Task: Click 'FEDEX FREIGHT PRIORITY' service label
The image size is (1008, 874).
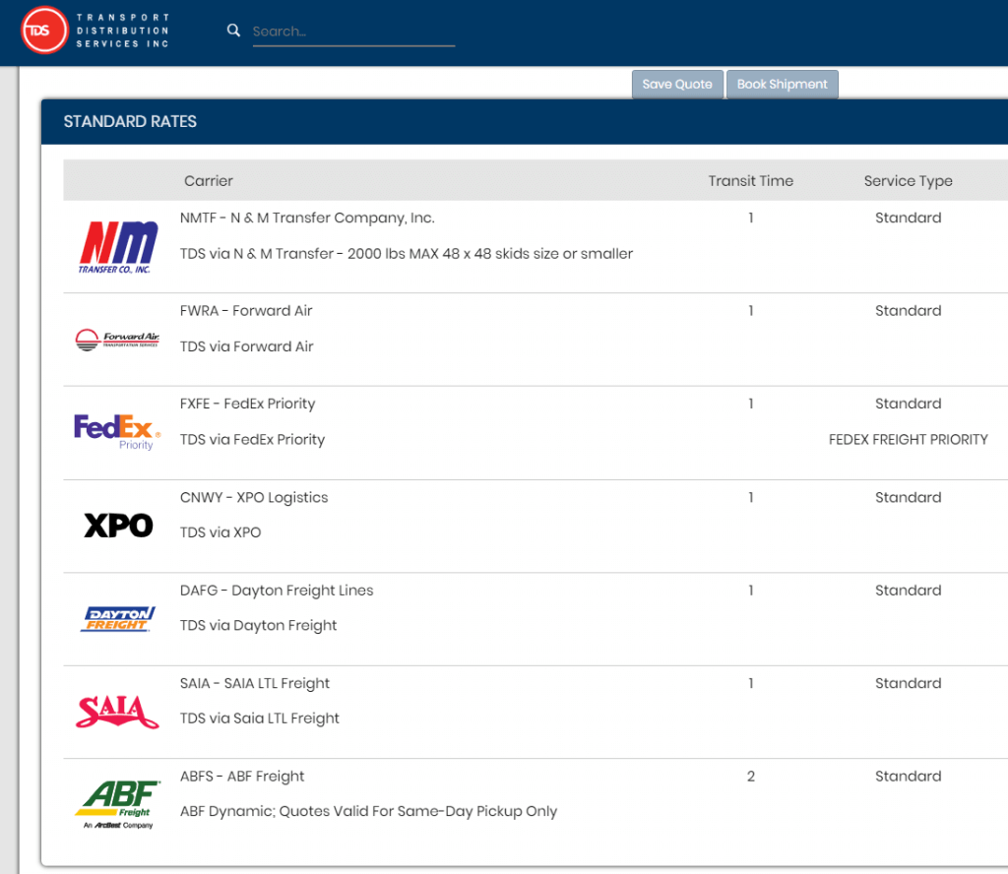Action: pos(908,440)
